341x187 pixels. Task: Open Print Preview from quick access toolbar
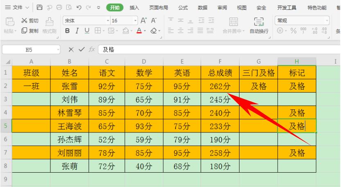(x=69, y=7)
